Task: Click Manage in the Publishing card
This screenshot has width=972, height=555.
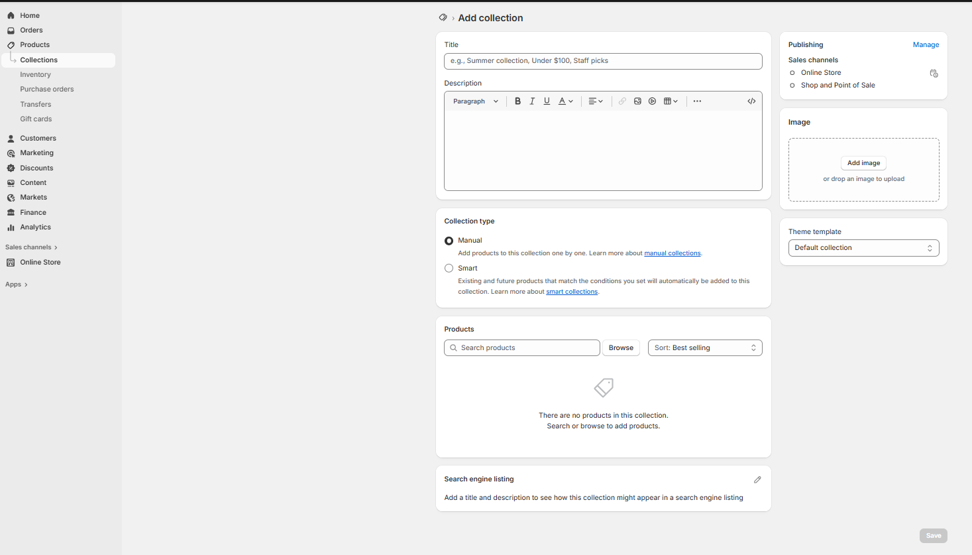Action: point(926,45)
